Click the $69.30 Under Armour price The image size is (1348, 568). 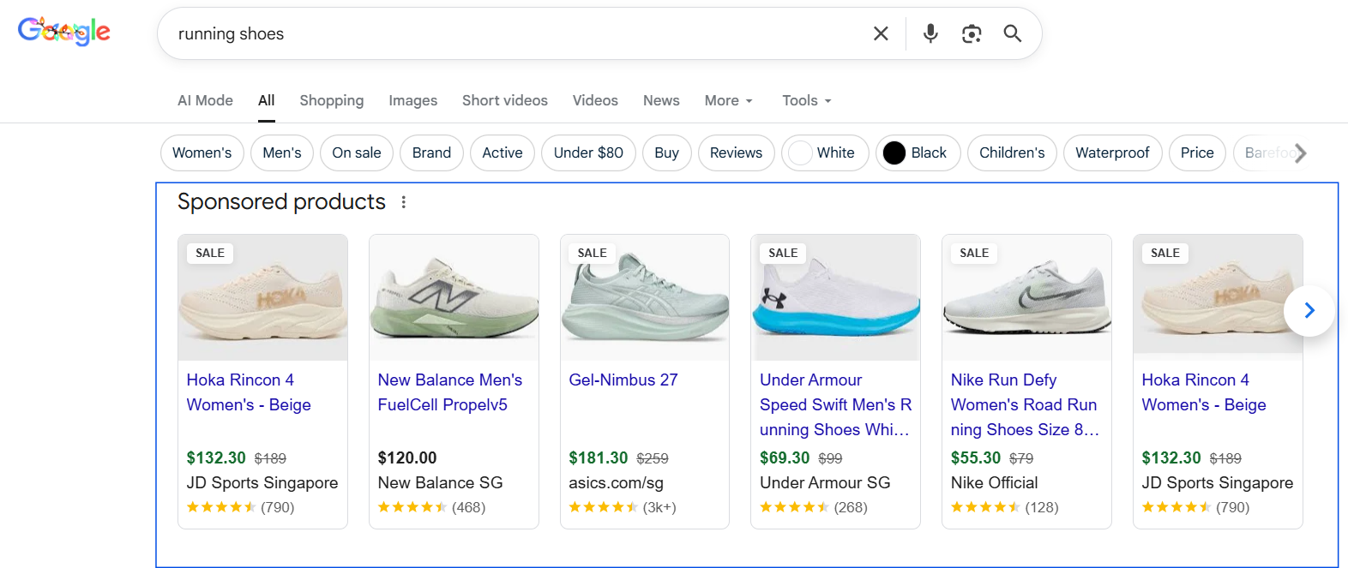(x=785, y=457)
